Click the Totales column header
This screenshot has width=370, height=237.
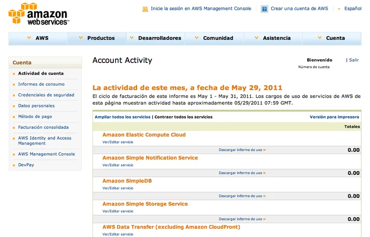pyautogui.click(x=352, y=127)
